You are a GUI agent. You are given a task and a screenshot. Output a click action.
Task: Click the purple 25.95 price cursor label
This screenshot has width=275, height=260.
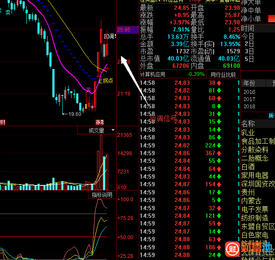pos(128,30)
